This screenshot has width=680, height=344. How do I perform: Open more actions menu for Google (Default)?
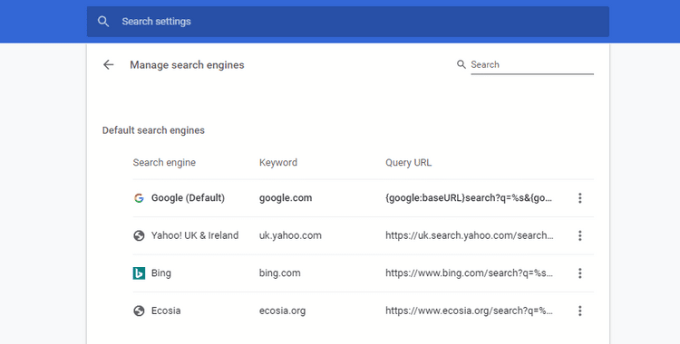pos(580,198)
